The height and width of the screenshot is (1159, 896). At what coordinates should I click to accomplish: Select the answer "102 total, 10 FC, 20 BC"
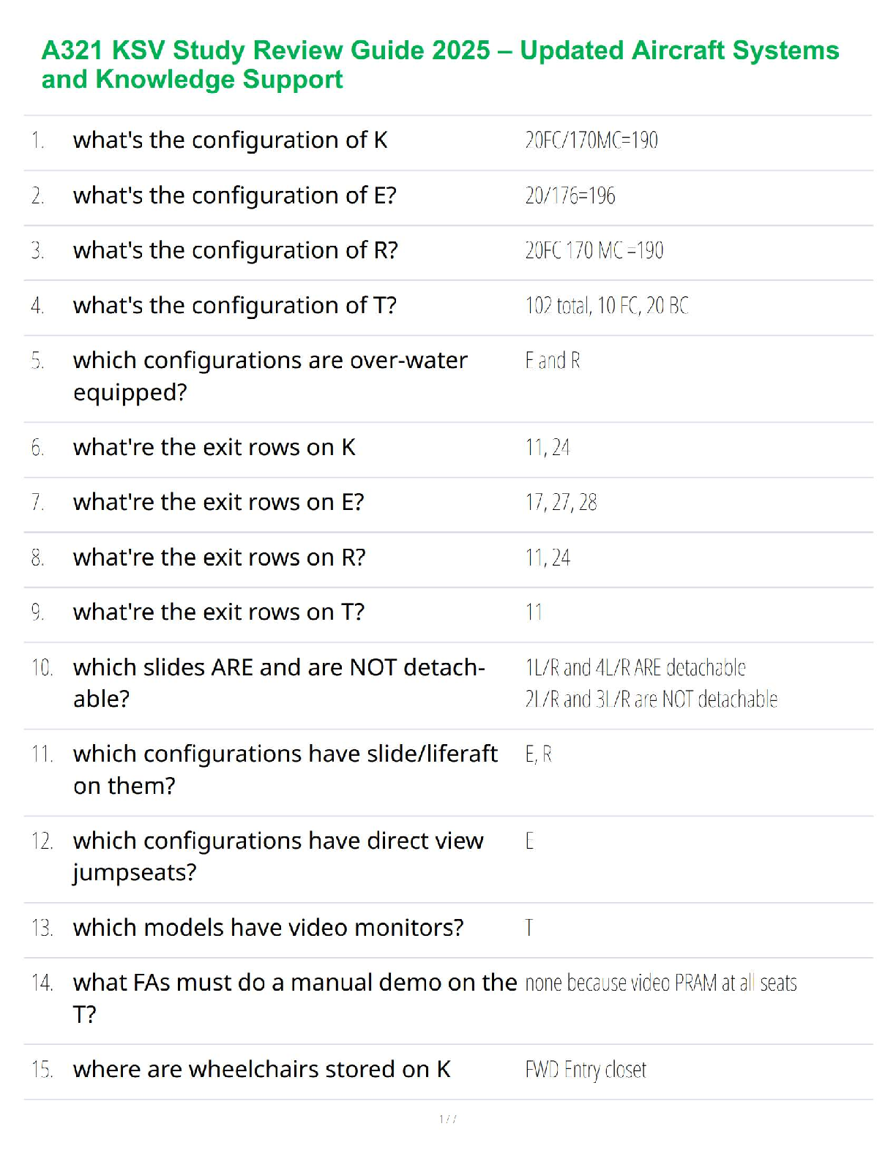pos(606,305)
